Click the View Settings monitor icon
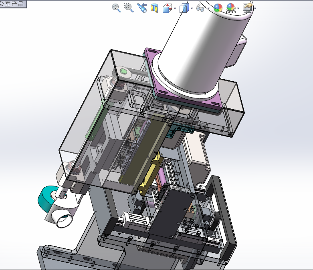Viewport: 313px width, 270px height. 248,8
